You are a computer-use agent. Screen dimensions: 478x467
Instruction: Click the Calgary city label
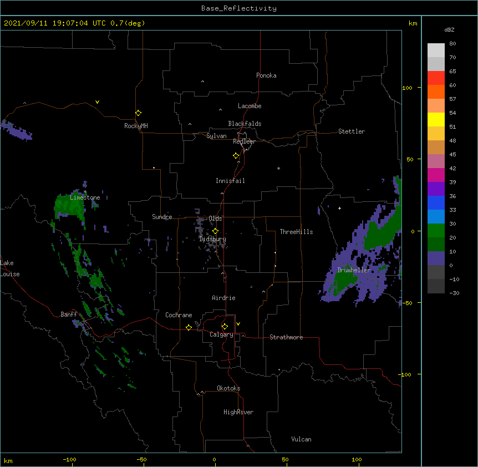tap(221, 334)
